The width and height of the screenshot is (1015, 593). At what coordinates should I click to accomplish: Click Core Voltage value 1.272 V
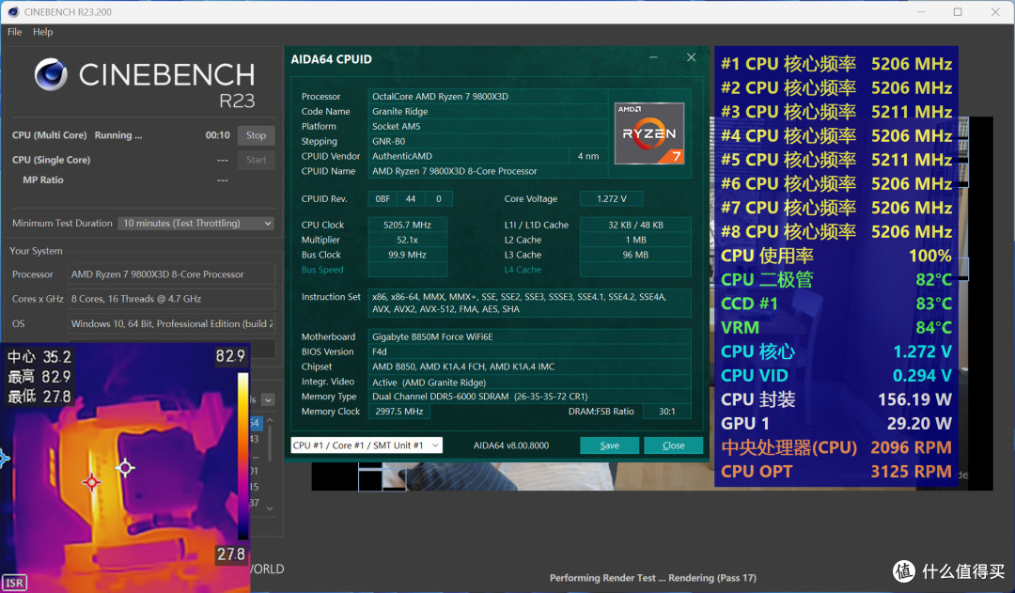pyautogui.click(x=612, y=198)
